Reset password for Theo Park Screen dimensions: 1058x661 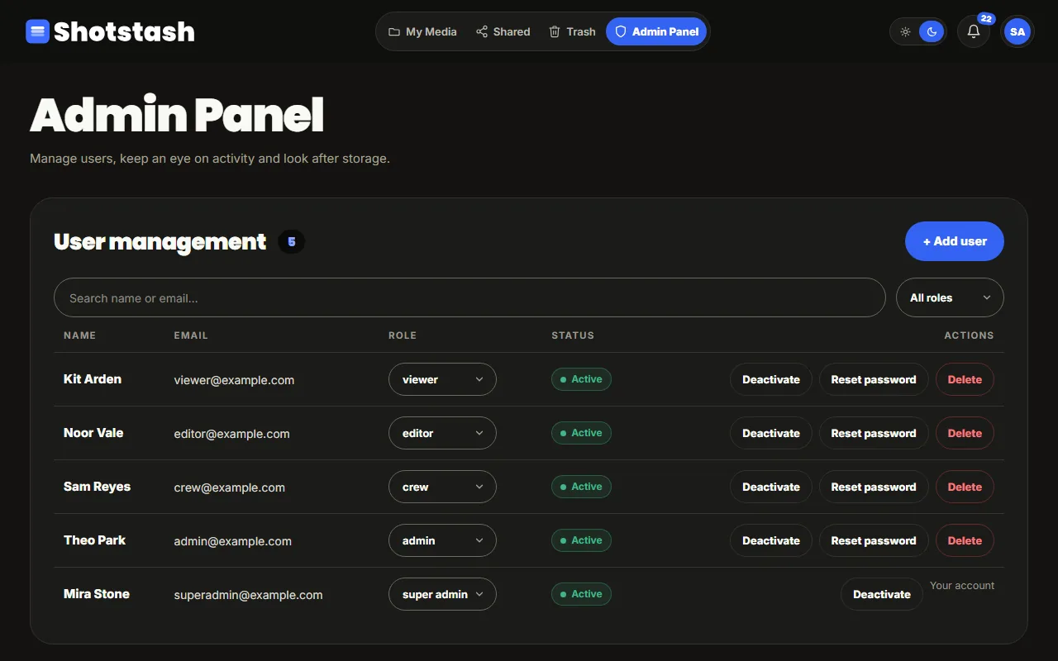pyautogui.click(x=874, y=540)
